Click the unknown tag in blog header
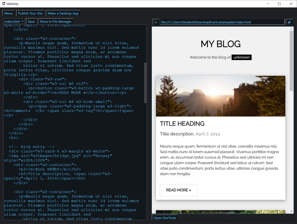The image size is (297, 224). tap(242, 57)
